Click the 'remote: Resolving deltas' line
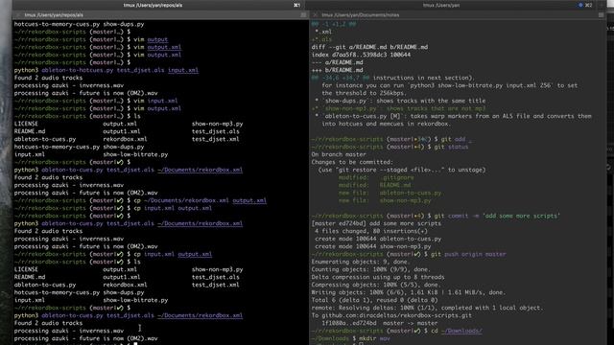Viewport: 614px width, 345px height. click(427, 308)
